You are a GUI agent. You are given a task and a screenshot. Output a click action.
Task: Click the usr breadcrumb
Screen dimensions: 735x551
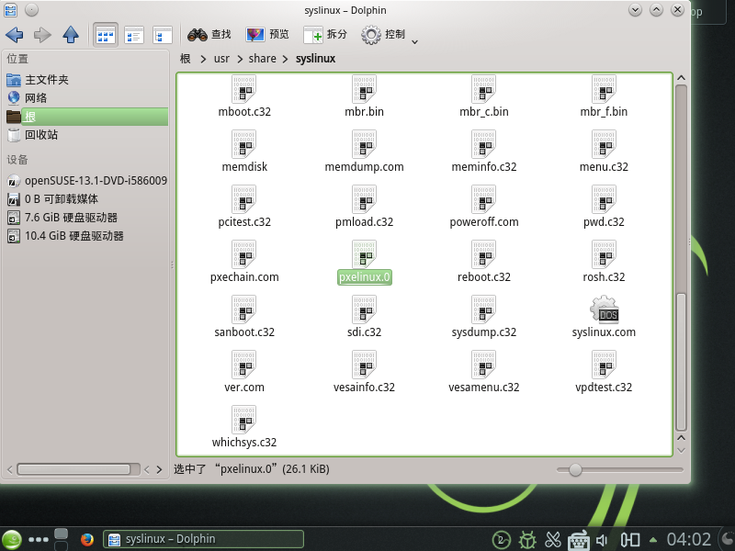[x=221, y=59]
